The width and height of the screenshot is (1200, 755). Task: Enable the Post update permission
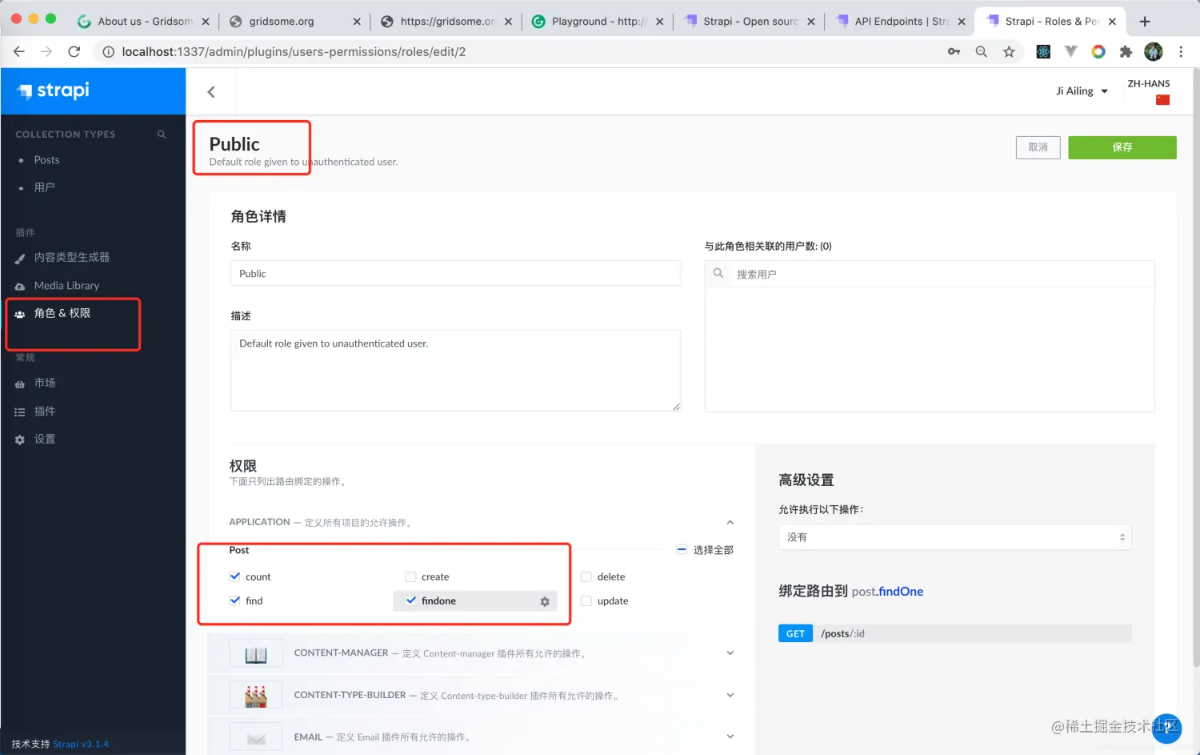coord(586,600)
